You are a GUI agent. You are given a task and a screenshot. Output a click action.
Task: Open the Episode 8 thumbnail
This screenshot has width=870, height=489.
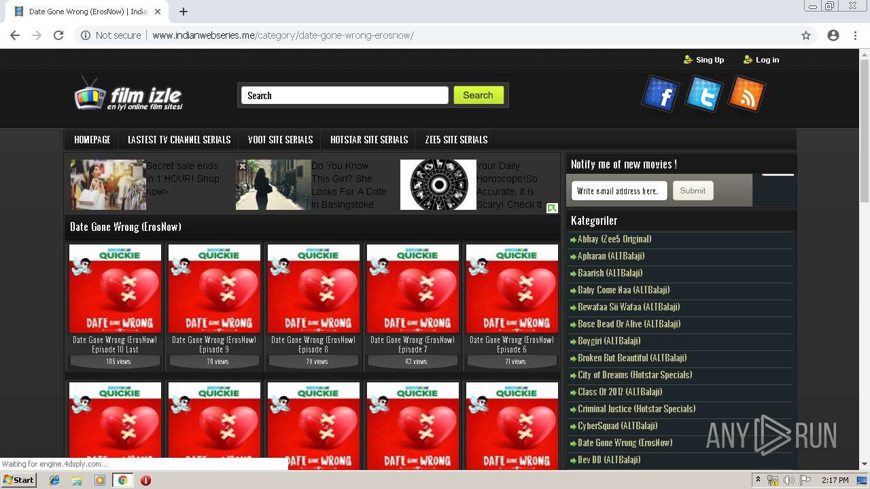(x=313, y=289)
